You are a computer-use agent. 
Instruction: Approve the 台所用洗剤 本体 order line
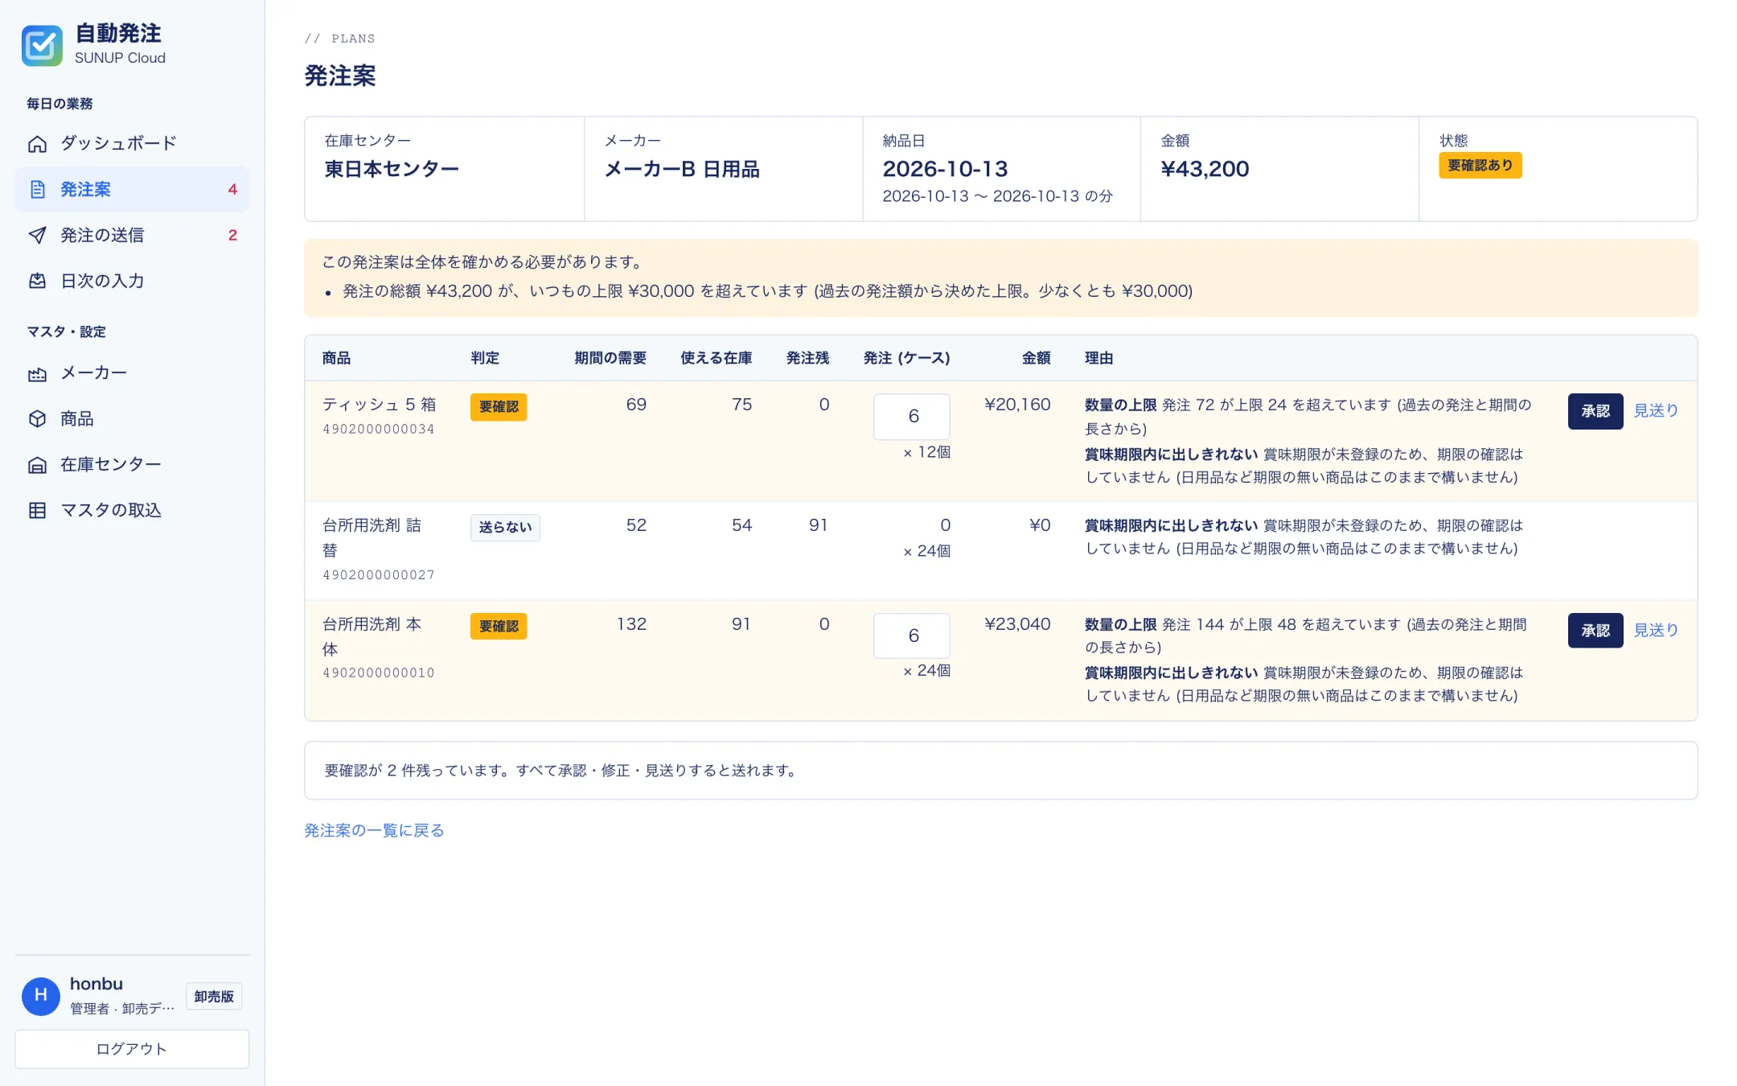point(1595,631)
